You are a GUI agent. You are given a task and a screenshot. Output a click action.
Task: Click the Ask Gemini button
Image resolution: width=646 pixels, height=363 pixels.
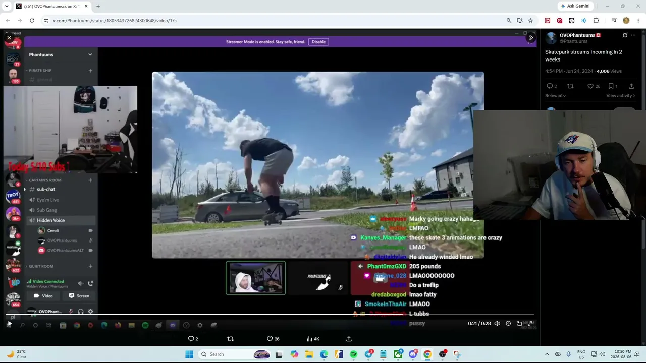[575, 6]
